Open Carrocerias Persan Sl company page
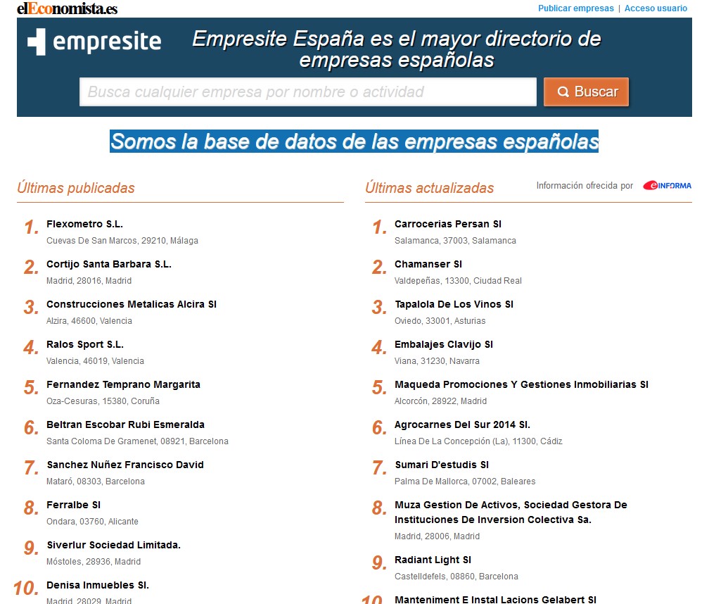Viewport: 709px width, 604px height. click(x=447, y=224)
